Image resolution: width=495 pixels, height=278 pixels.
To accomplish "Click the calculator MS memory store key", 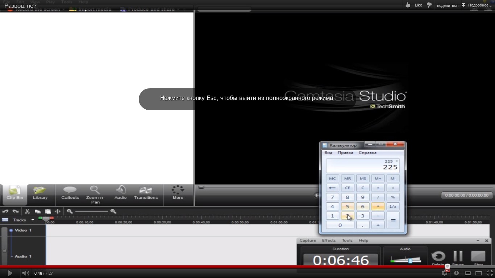I will click(x=363, y=178).
